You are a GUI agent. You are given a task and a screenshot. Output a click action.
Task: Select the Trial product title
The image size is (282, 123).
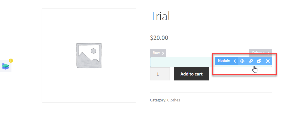pos(160,16)
